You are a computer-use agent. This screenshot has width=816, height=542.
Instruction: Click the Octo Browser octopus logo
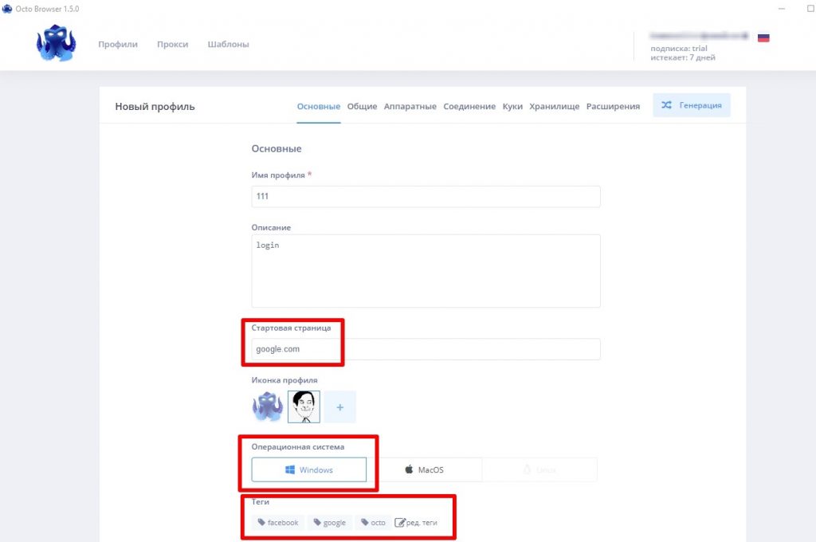57,43
